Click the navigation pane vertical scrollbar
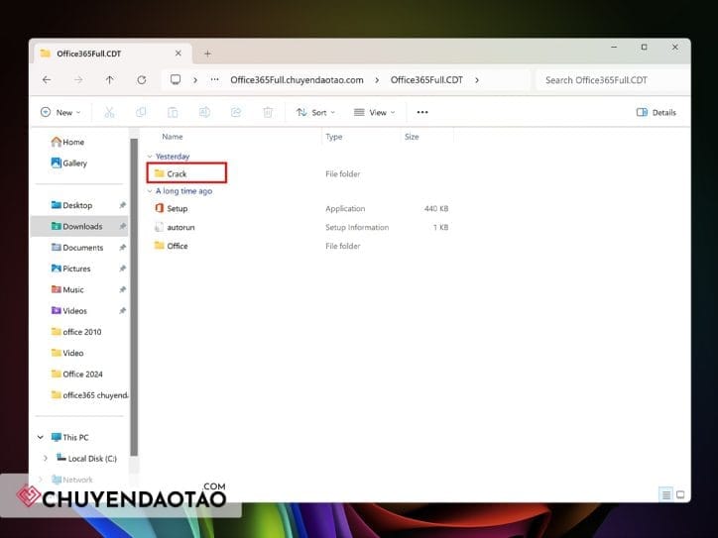 pyautogui.click(x=134, y=297)
